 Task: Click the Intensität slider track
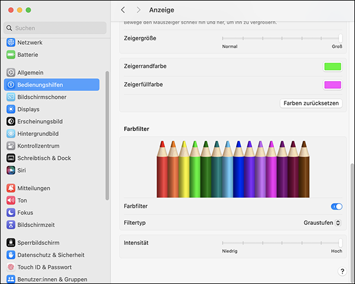pyautogui.click(x=281, y=243)
